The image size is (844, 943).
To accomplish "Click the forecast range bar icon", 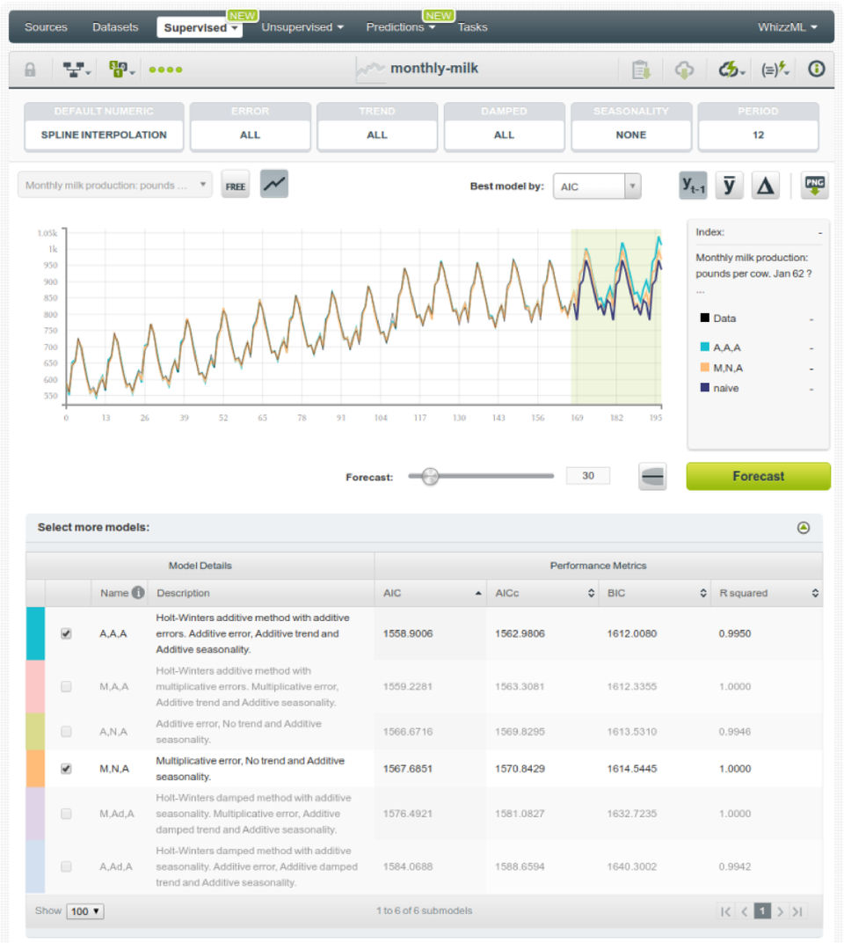I will coord(652,477).
